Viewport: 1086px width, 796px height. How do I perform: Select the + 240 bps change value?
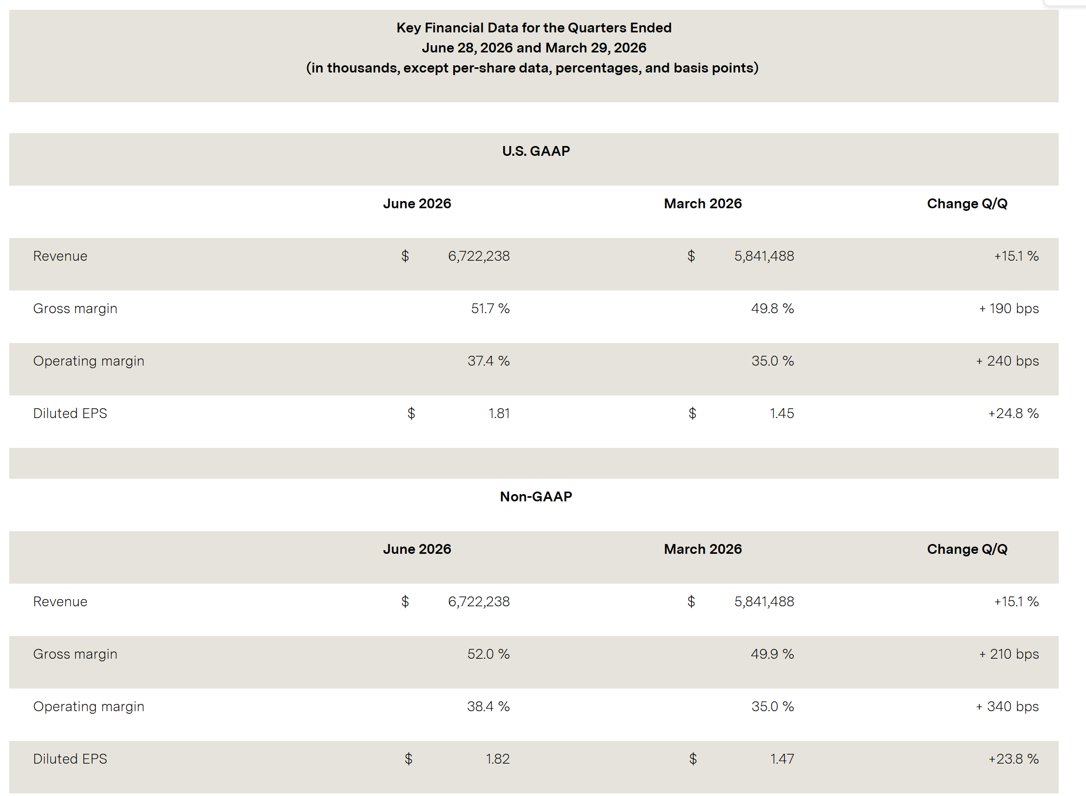[x=1007, y=361]
